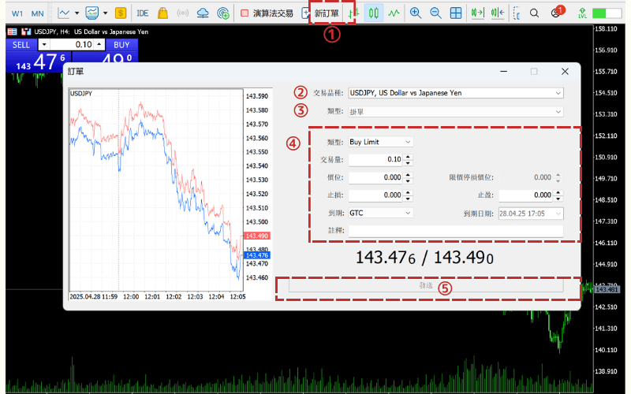Screen dimensions: 631x394
Task: Click the tile windows grid icon
Action: [x=456, y=13]
